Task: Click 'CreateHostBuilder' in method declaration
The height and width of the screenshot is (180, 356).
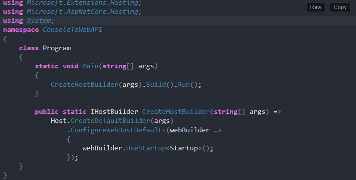Action: 176,112
